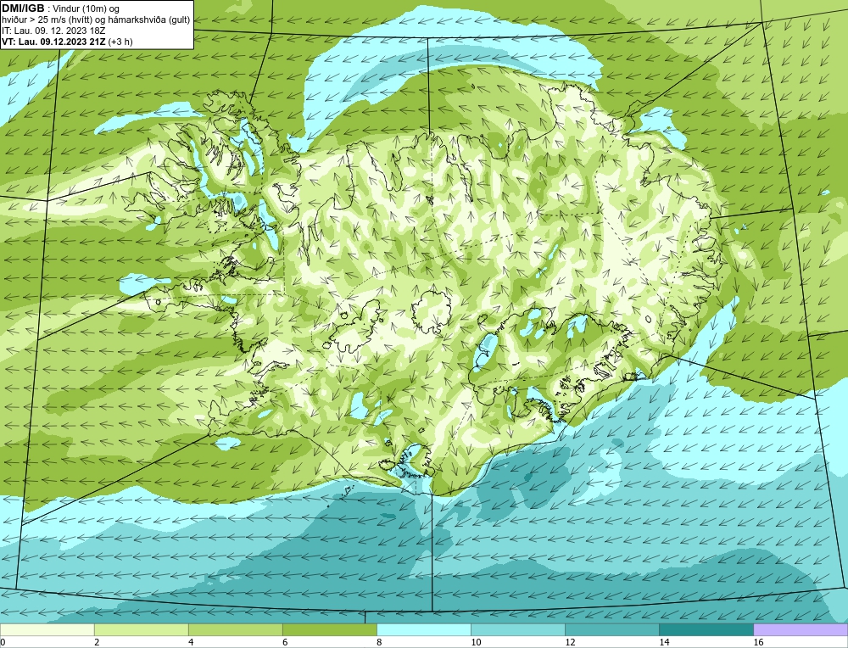Click the 4–6 m/s green legend swatch

(x=235, y=629)
